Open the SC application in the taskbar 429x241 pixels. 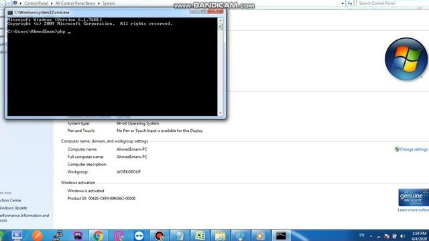(x=17, y=235)
